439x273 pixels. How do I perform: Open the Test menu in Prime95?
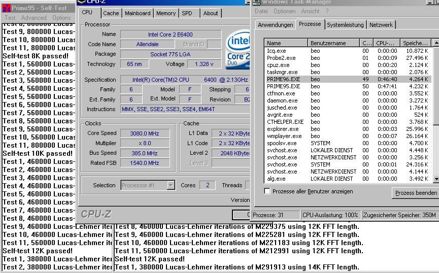click(x=10, y=18)
